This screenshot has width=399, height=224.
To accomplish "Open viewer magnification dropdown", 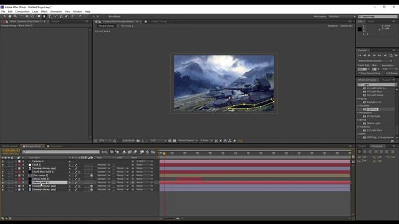I will (x=105, y=141).
